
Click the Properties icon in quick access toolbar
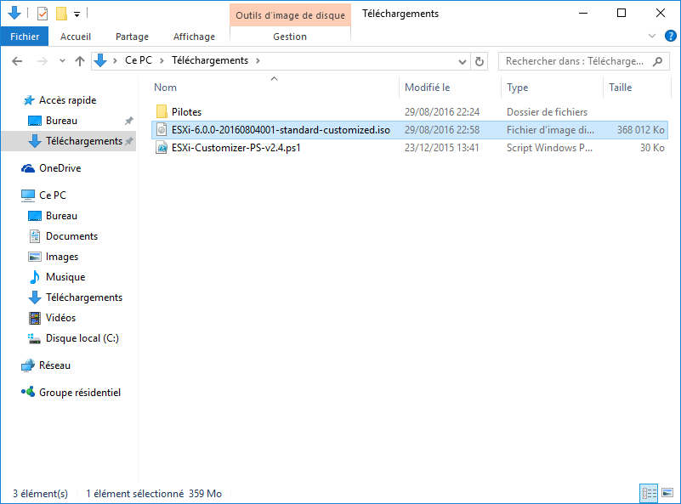click(x=43, y=14)
